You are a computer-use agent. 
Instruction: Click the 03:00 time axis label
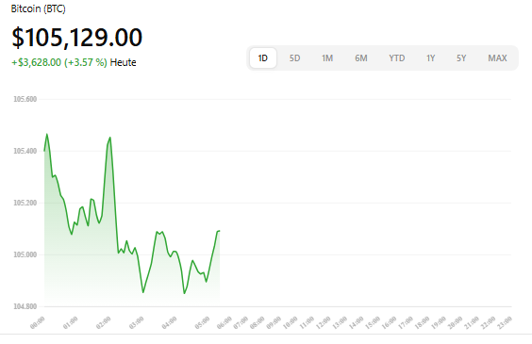pos(137,322)
